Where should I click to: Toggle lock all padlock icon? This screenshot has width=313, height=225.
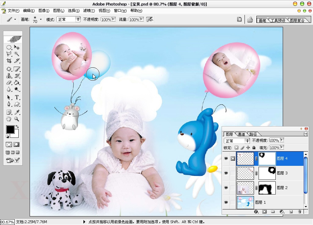(254, 148)
